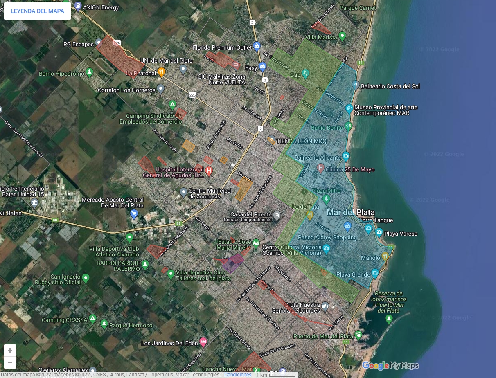Select the Gruta Nuestra Señora de Lourdes pin
Screen dimensions: 496x378
pyautogui.click(x=325, y=306)
